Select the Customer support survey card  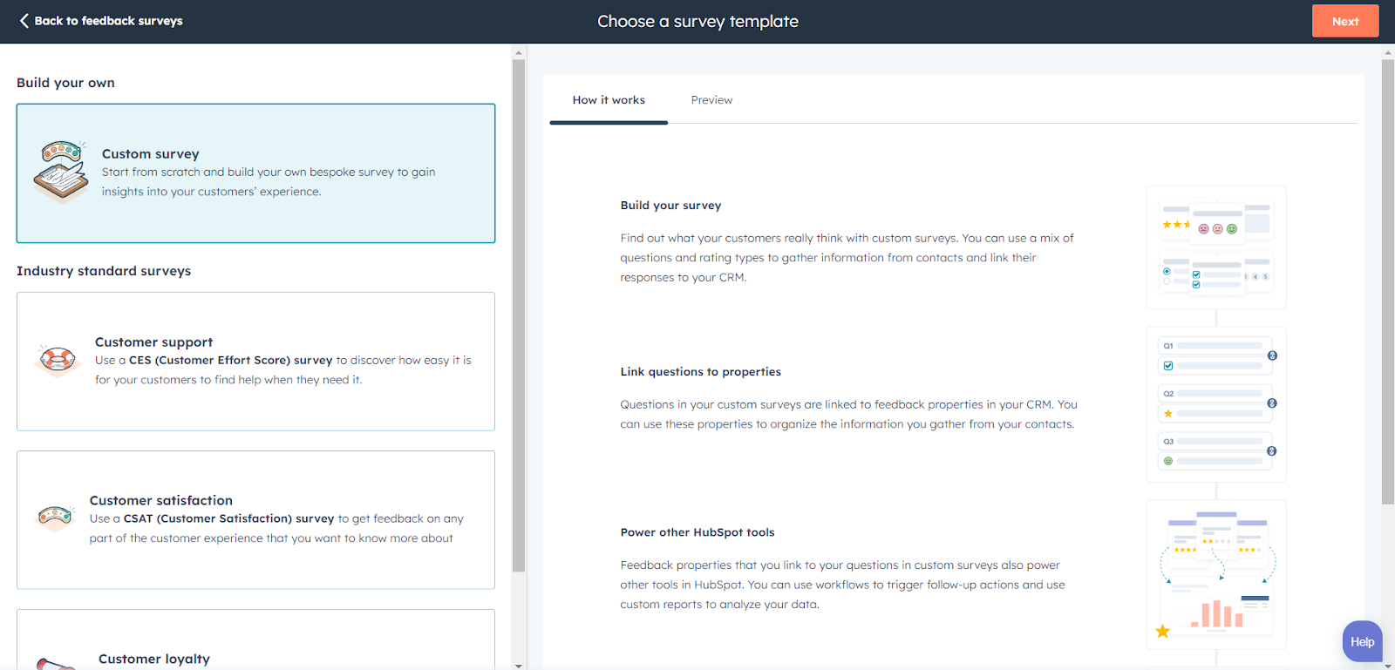click(x=255, y=361)
